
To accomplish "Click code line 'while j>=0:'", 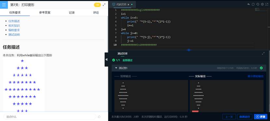I will pos(129,33).
